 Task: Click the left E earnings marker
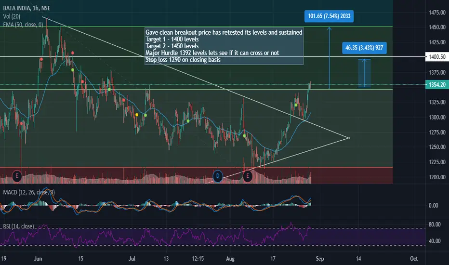click(x=17, y=175)
